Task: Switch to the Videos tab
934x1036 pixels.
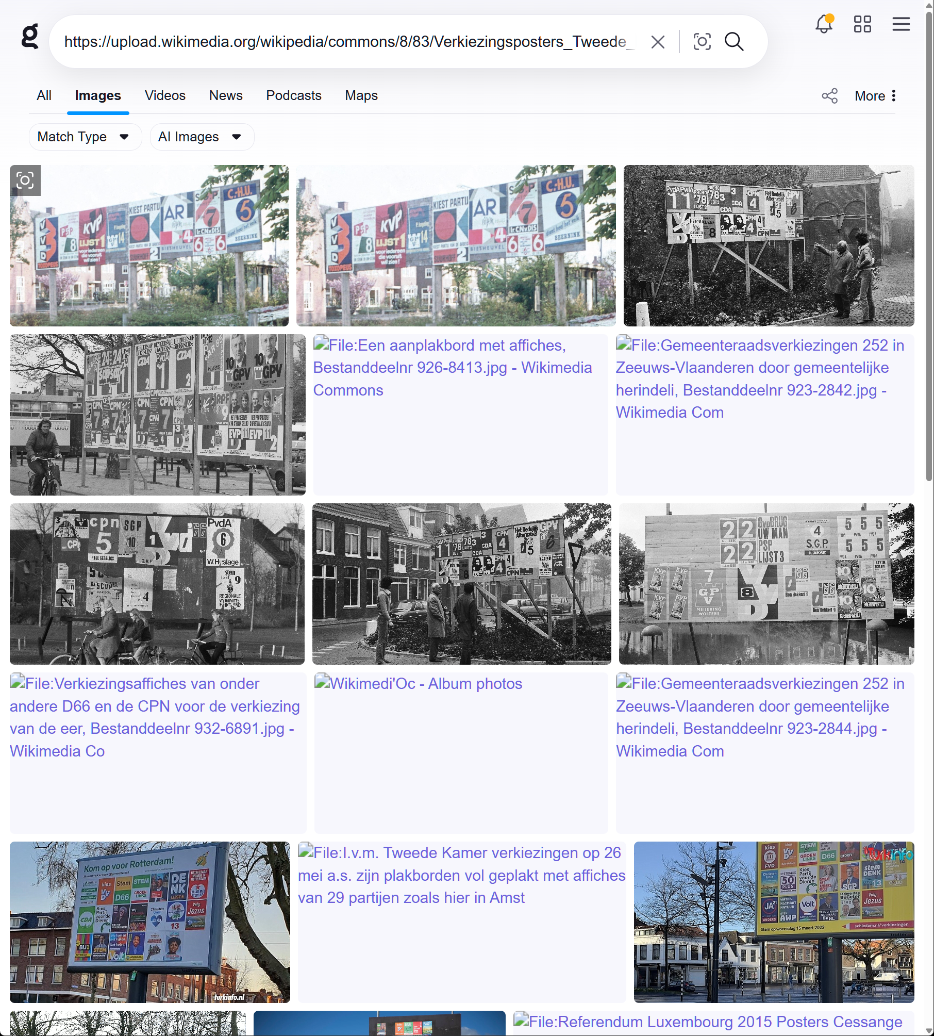Action: click(x=165, y=96)
